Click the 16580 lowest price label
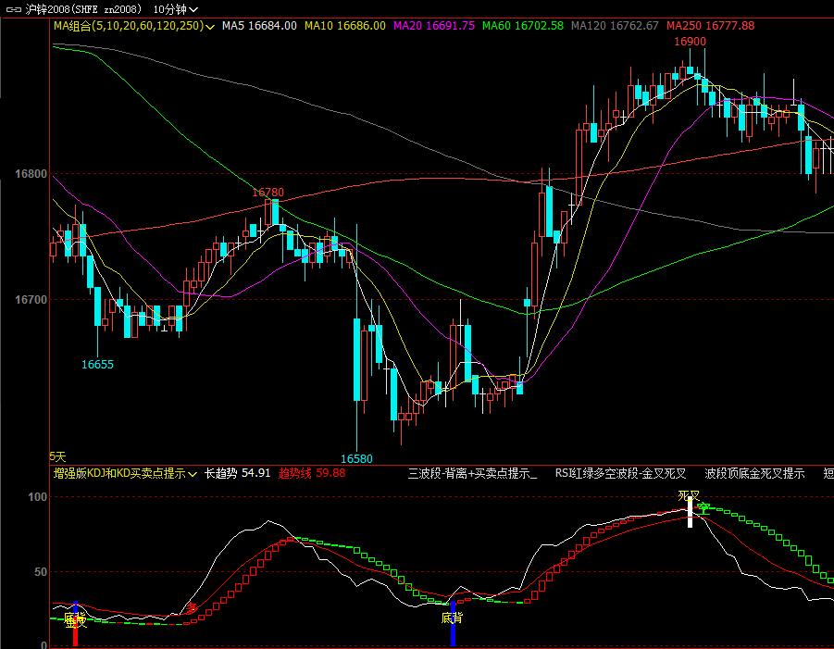The width and height of the screenshot is (834, 649). click(356, 458)
